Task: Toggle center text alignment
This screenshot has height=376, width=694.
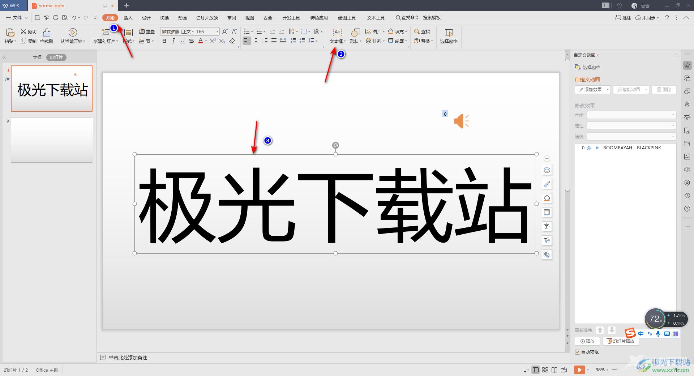Action: (256, 41)
